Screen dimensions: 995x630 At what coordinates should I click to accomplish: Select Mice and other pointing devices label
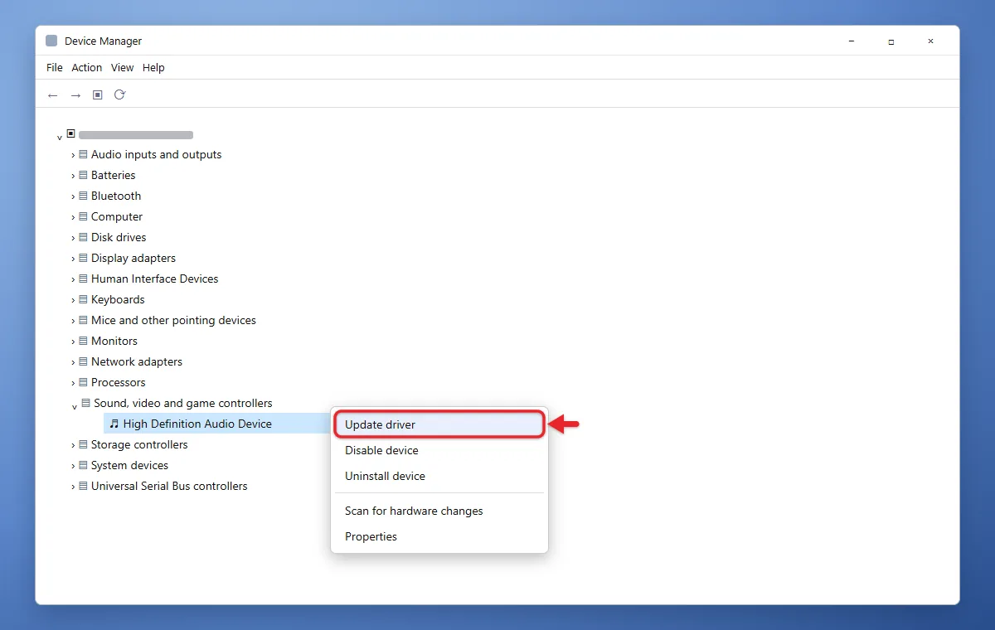[x=174, y=320]
